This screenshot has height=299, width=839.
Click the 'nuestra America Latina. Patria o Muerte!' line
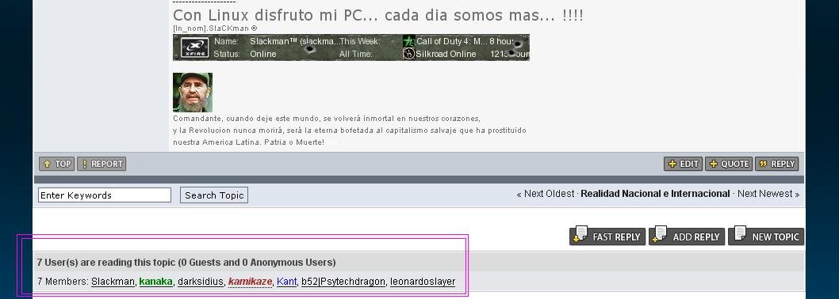pos(249,142)
